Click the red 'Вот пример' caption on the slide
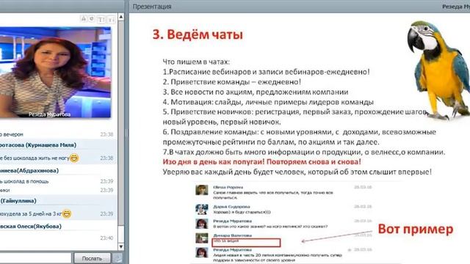This screenshot has width=470, height=264. 416,230
